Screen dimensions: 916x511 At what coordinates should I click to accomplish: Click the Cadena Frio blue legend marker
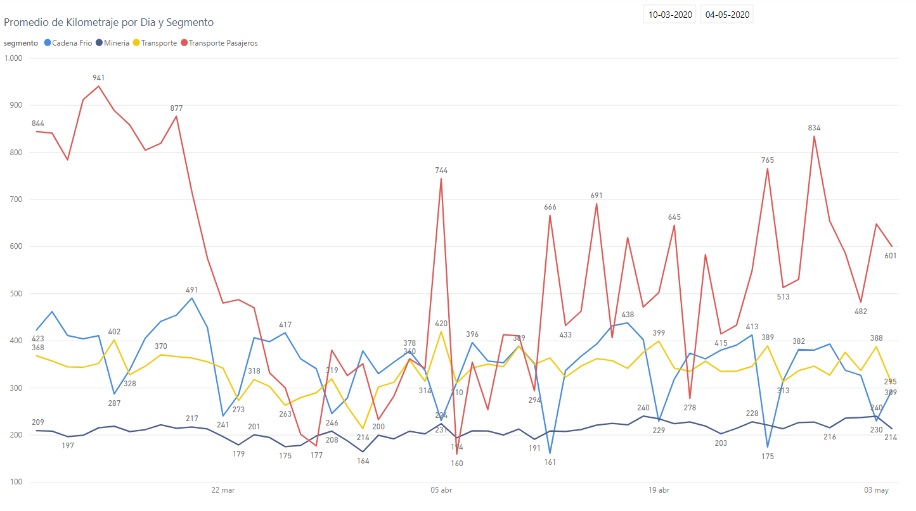[48, 43]
